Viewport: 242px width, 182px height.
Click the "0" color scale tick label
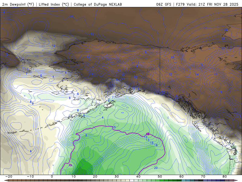click(52, 177)
